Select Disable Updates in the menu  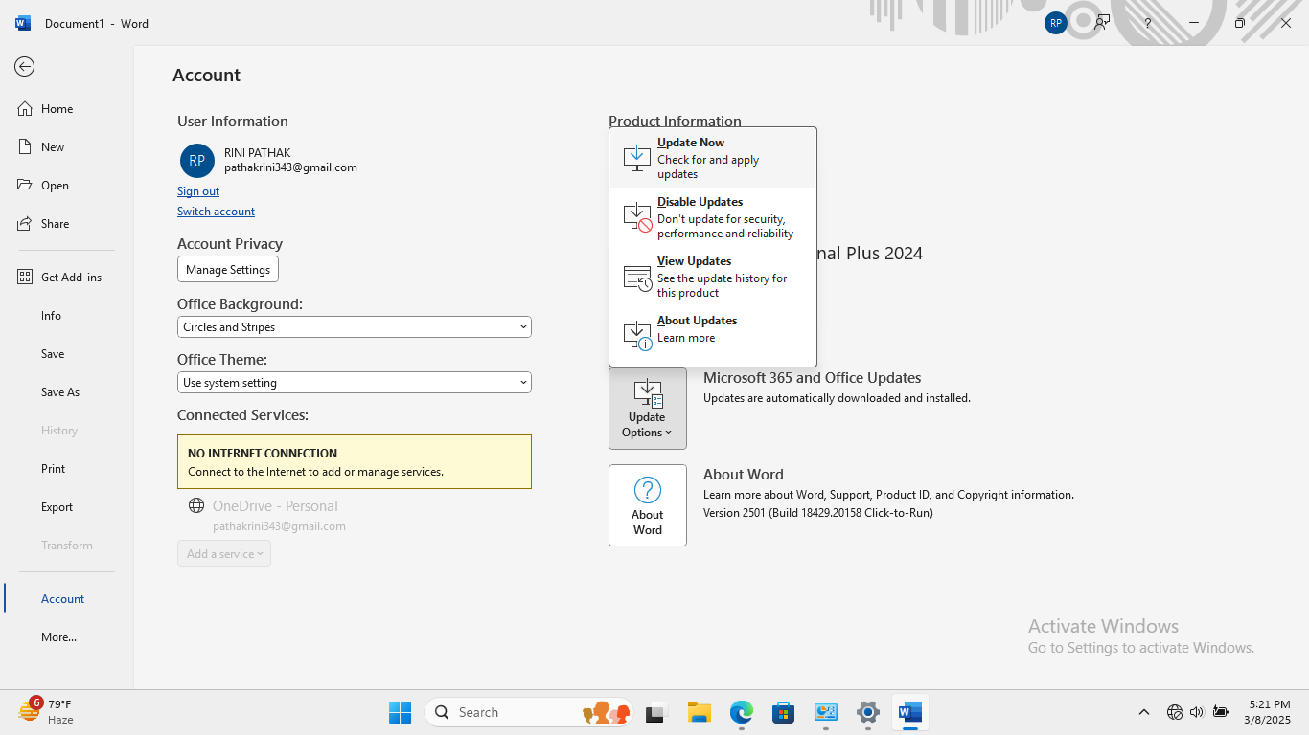pos(713,217)
